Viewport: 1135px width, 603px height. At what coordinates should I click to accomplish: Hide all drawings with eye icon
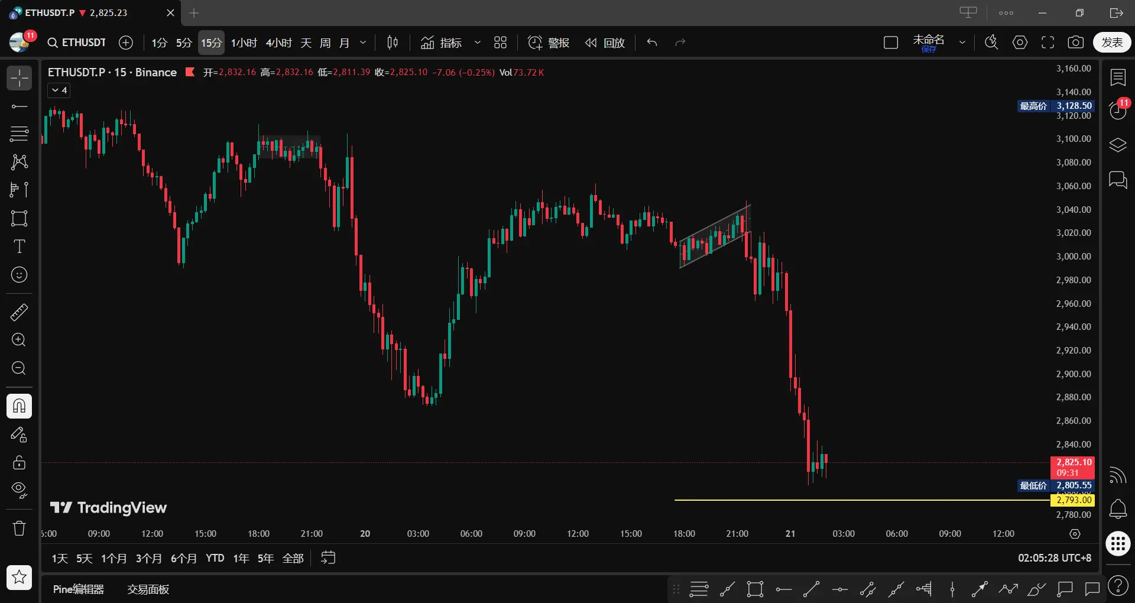[19, 490]
